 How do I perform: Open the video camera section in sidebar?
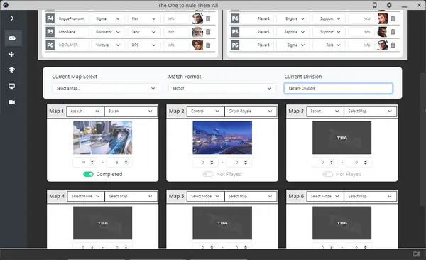pos(11,102)
